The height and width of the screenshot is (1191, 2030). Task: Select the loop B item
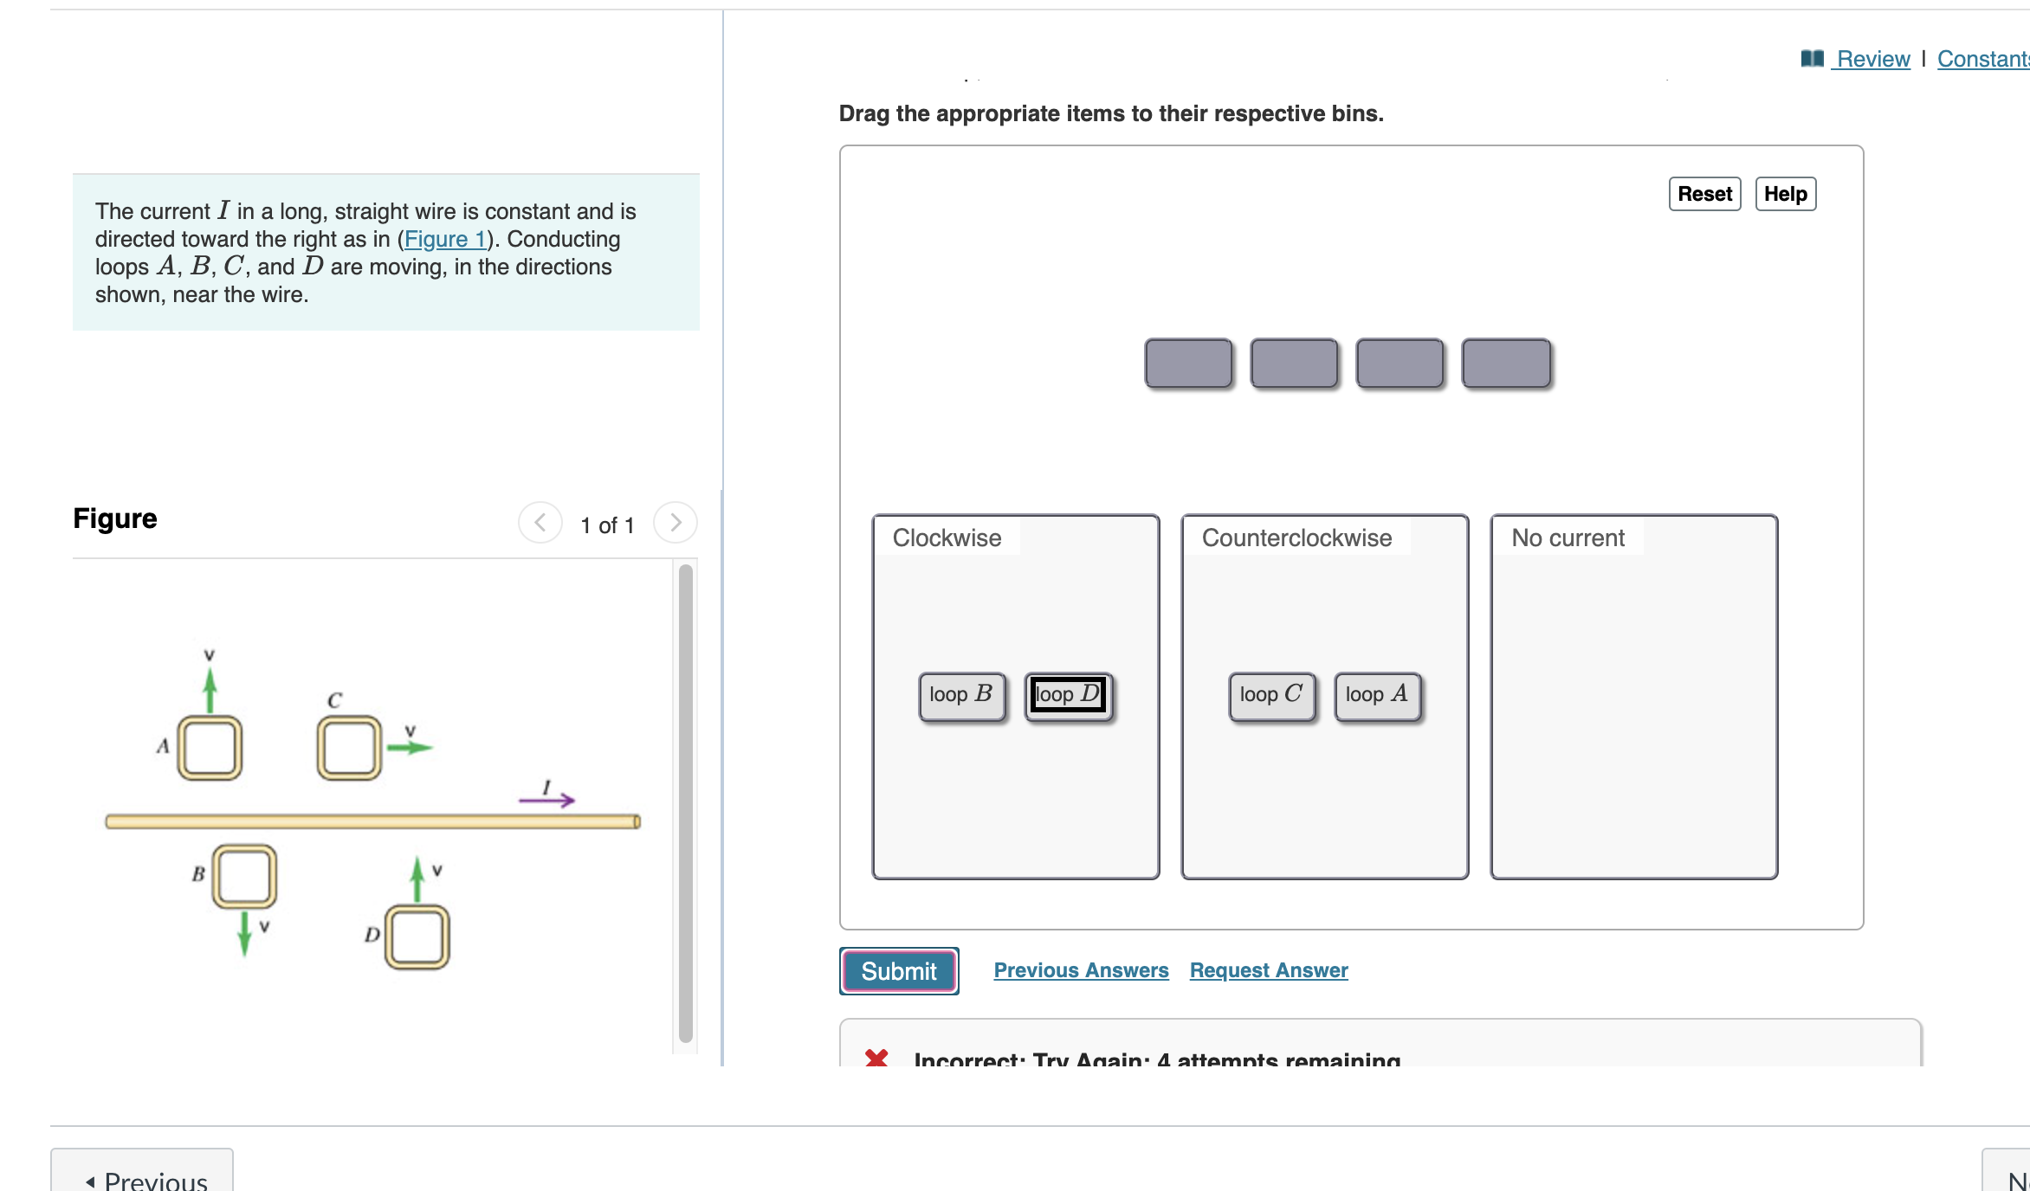[961, 695]
